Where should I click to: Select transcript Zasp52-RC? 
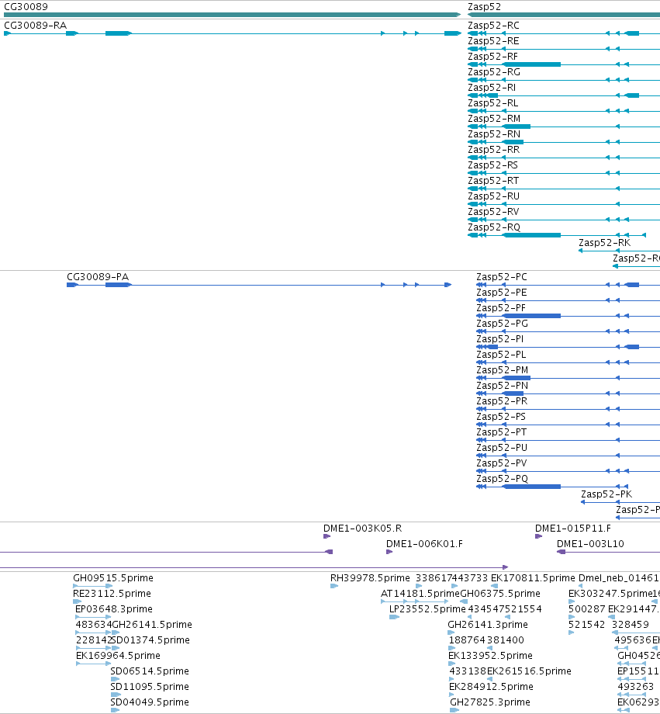click(x=493, y=26)
